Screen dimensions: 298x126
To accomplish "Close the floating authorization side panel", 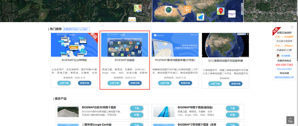I will point(292,27).
